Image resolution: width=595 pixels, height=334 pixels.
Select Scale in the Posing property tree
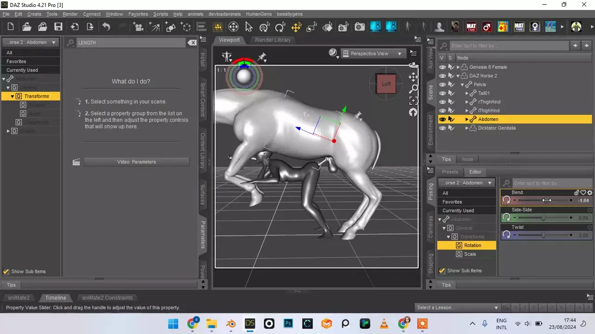pos(470,254)
